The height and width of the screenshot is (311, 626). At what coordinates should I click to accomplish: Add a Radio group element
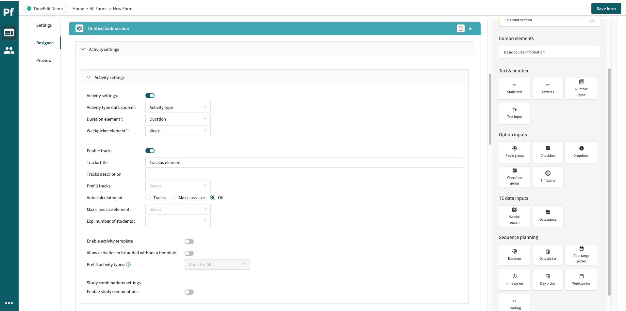[x=515, y=152]
